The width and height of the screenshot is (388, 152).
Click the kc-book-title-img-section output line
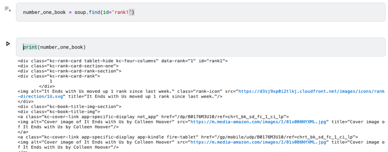coord(70,107)
